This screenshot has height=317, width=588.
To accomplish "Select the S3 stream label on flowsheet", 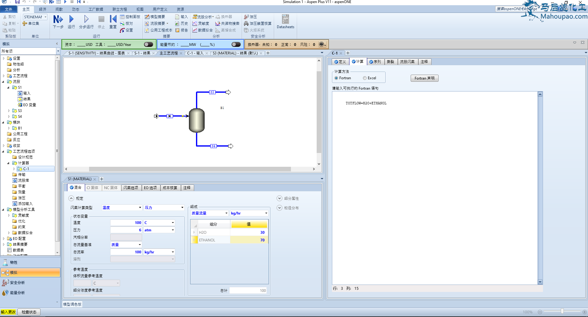I will point(212,92).
